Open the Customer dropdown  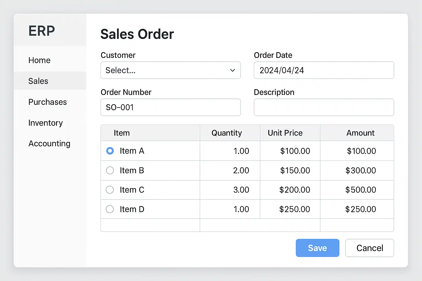(x=170, y=70)
